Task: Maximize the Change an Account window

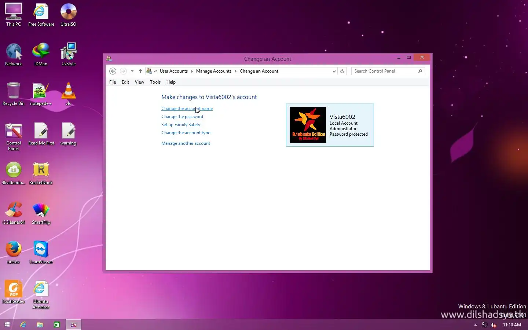Action: 408,58
